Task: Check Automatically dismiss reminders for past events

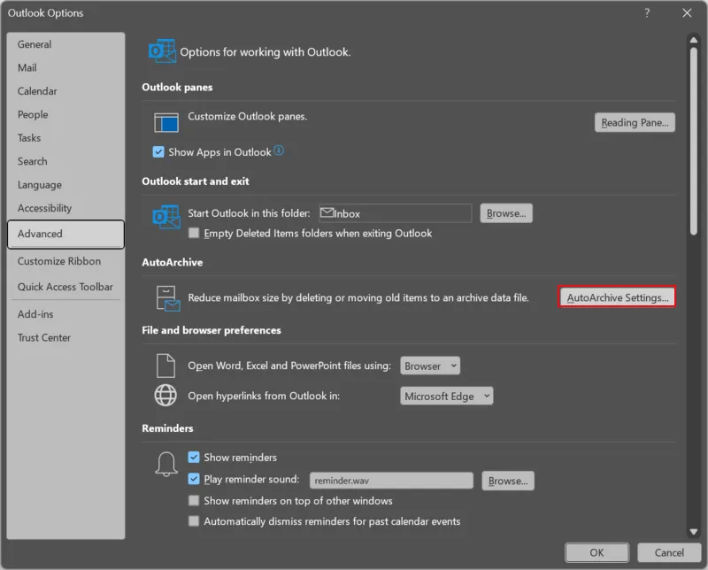Action: coord(194,521)
